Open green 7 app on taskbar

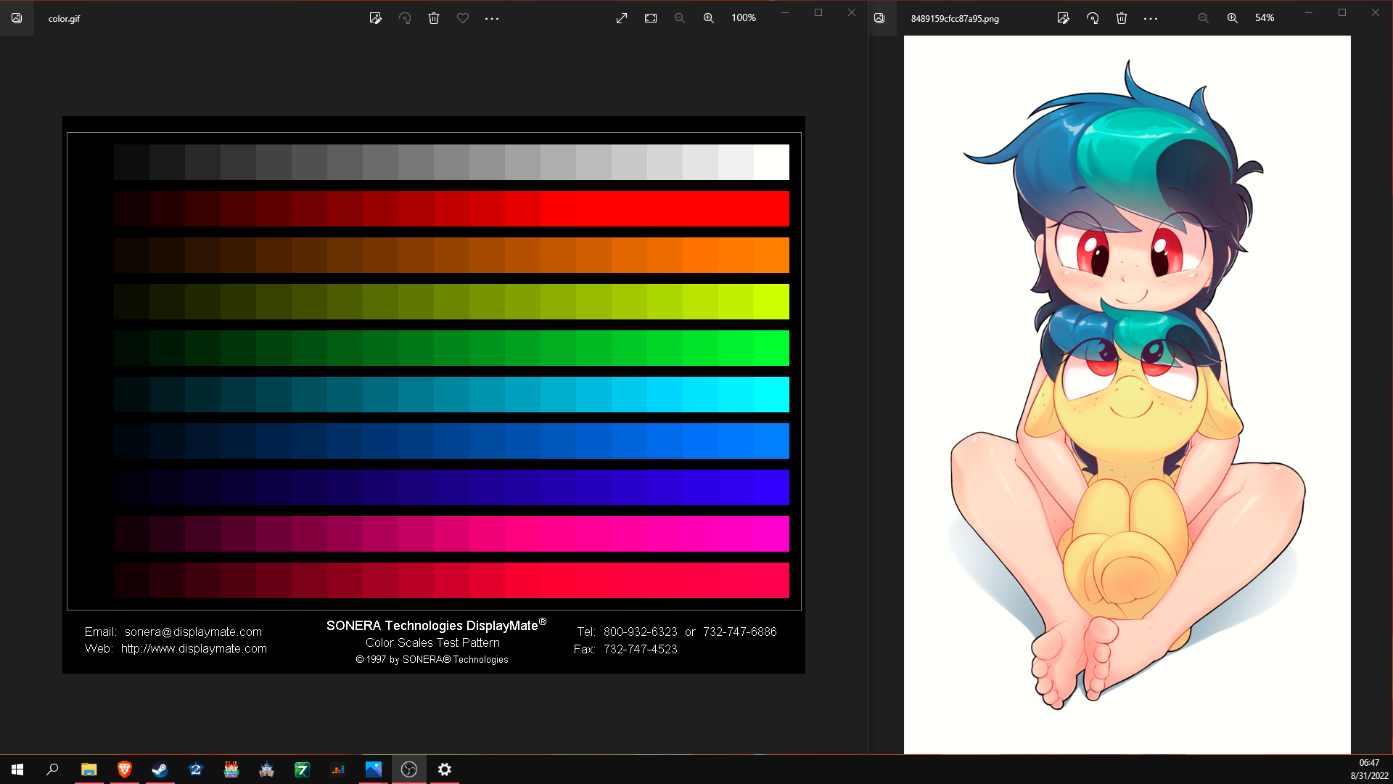coord(303,769)
